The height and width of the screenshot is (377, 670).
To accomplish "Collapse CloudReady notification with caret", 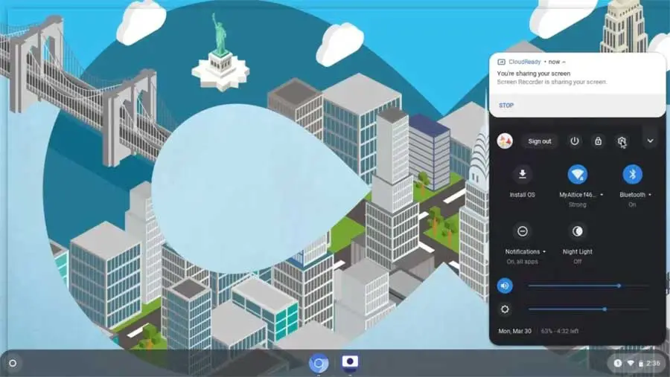I will (564, 62).
